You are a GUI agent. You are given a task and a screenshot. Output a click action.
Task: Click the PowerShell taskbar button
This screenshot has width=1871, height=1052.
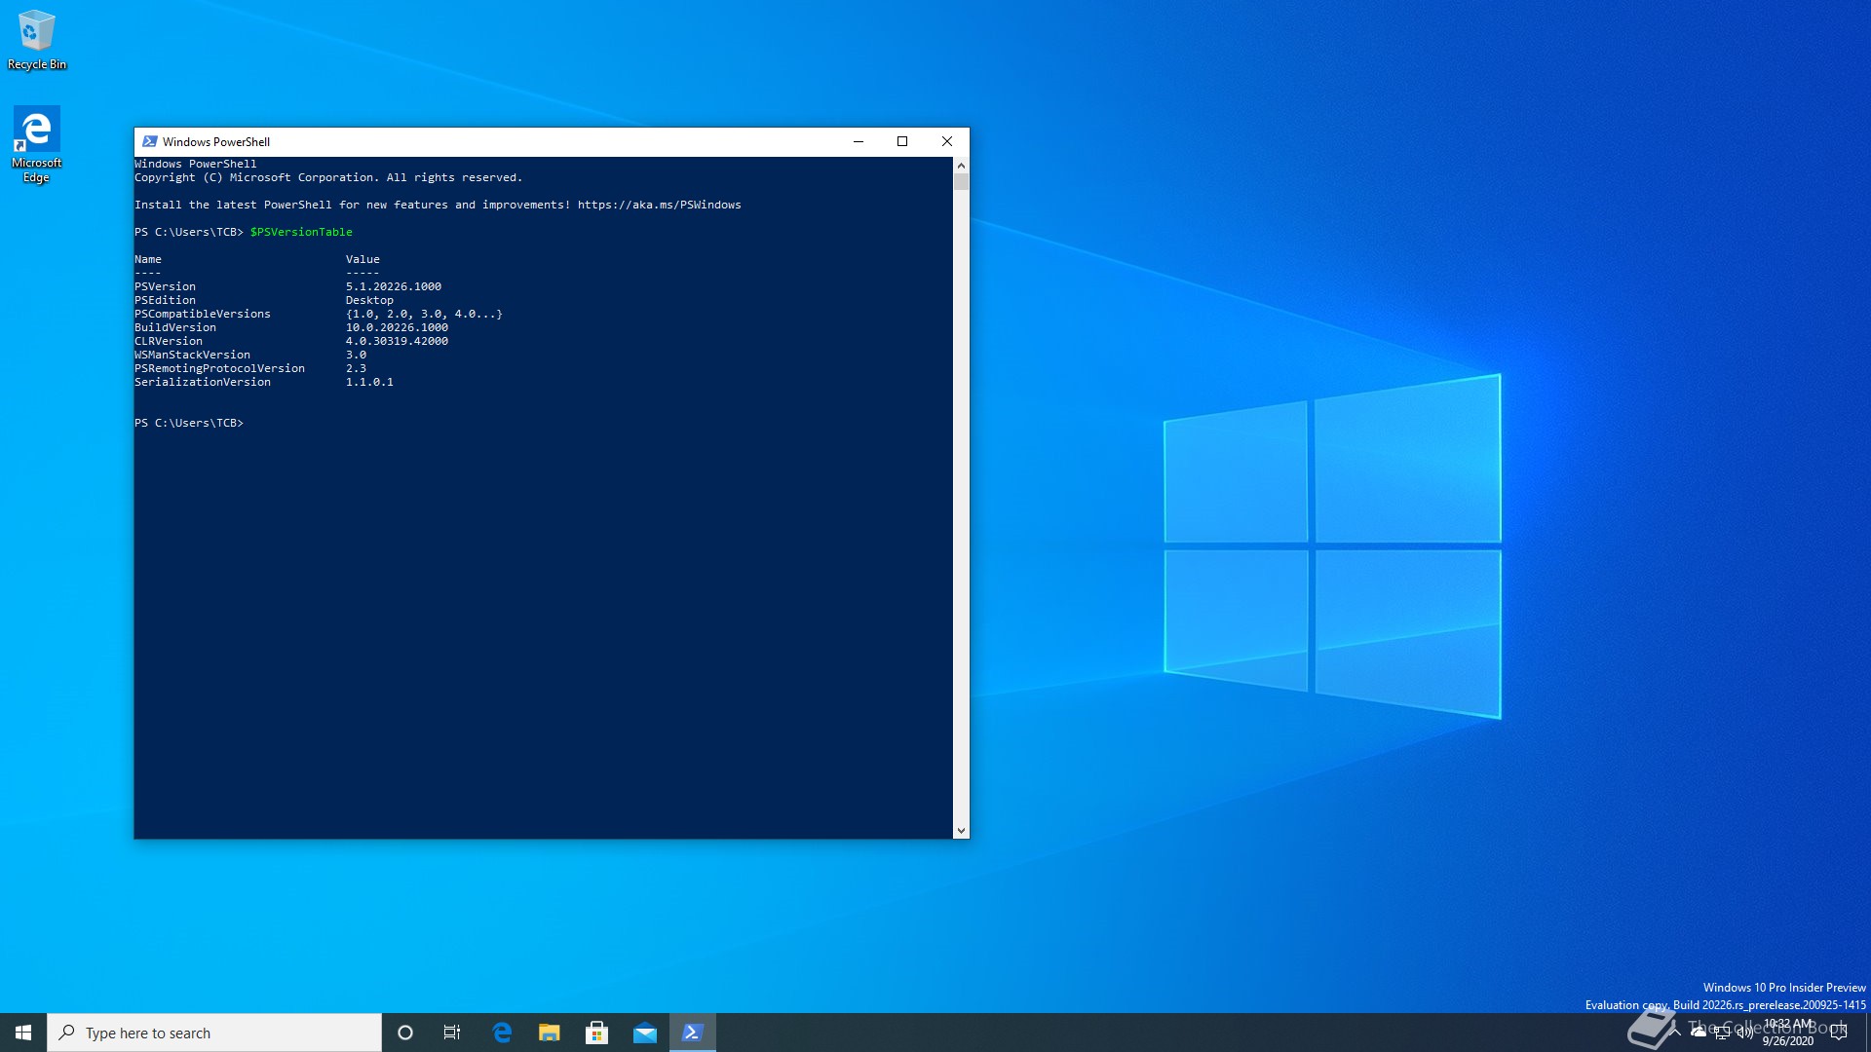pyautogui.click(x=693, y=1033)
